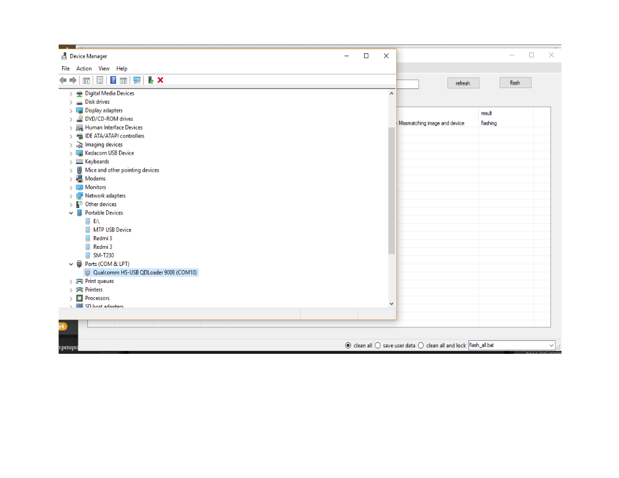Minimize the Device Manager window
The image size is (619, 478).
(346, 56)
